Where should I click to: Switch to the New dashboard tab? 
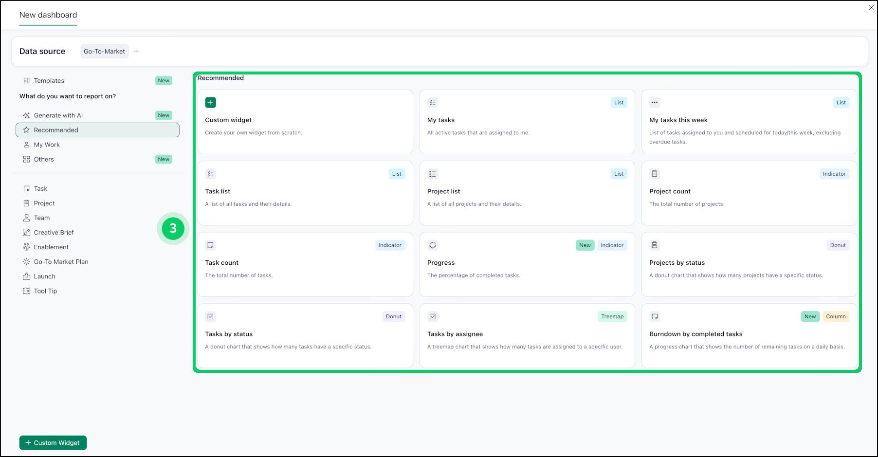pyautogui.click(x=48, y=15)
